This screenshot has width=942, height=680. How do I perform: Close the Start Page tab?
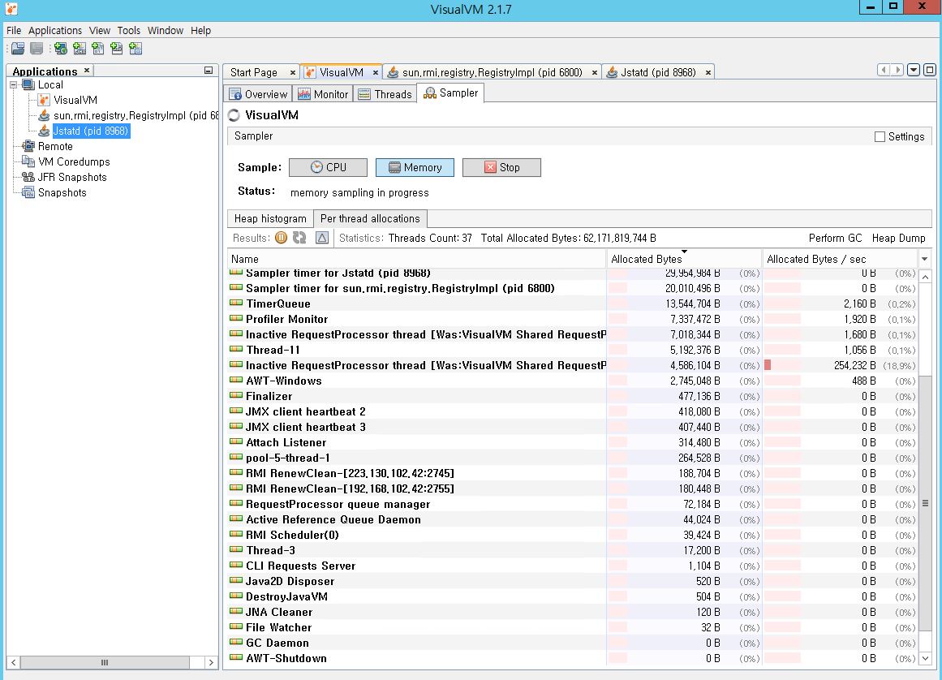(x=293, y=73)
